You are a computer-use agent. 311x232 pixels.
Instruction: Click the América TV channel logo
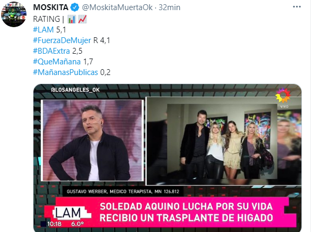(x=283, y=97)
